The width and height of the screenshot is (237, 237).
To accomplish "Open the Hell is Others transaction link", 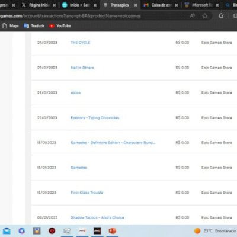I will (82, 68).
